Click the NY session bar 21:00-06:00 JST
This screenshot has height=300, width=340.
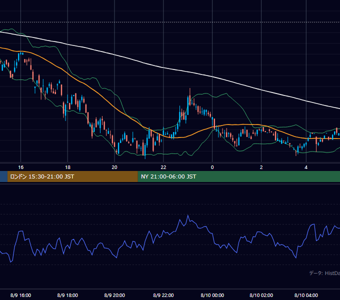pyautogui.click(x=238, y=176)
